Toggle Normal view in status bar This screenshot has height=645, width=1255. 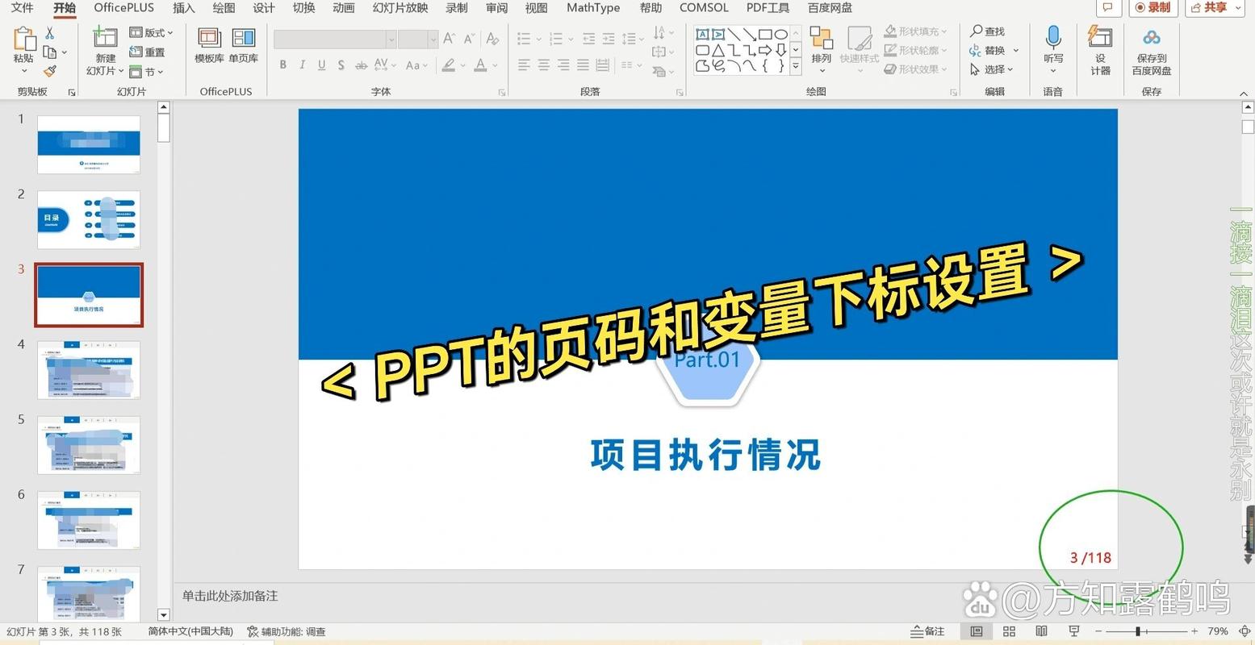[977, 631]
